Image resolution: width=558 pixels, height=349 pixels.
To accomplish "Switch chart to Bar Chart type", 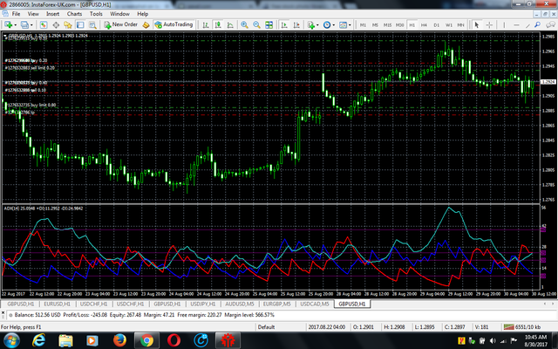I will click(206, 25).
